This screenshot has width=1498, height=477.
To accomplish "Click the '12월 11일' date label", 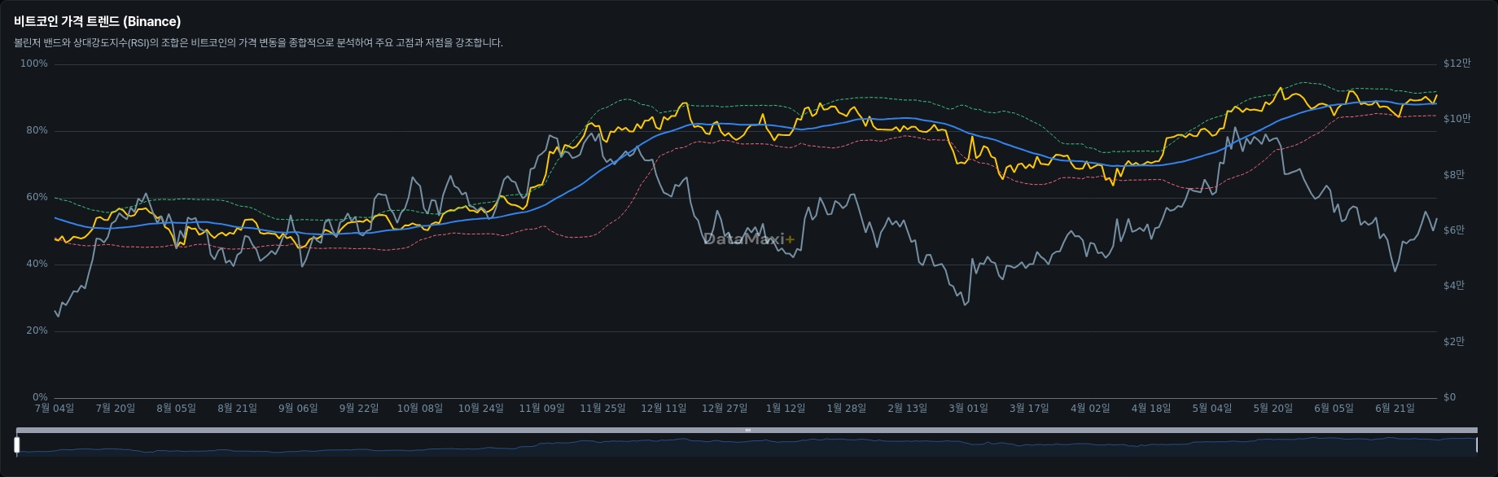I will pos(664,409).
